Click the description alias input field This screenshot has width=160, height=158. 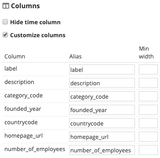[102, 83]
